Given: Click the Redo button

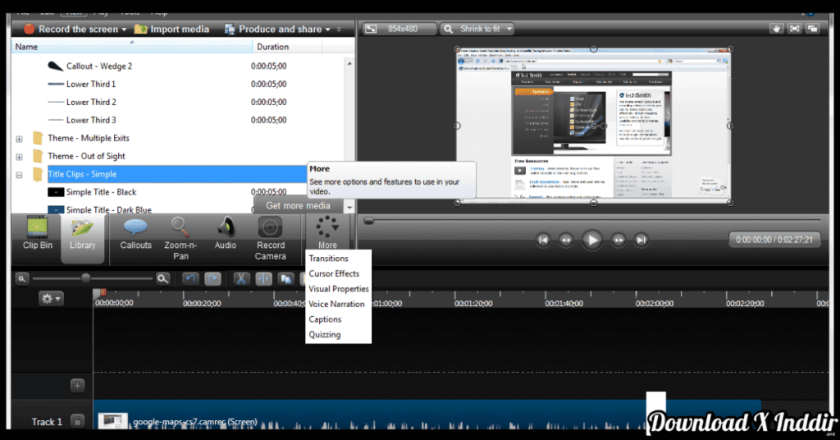Looking at the screenshot, I should point(213,278).
